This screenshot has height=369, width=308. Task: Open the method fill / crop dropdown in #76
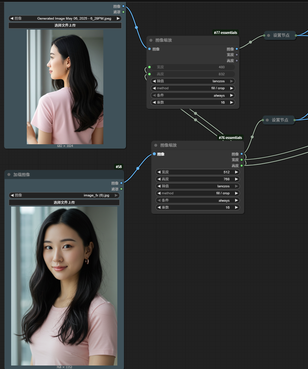coord(197,193)
